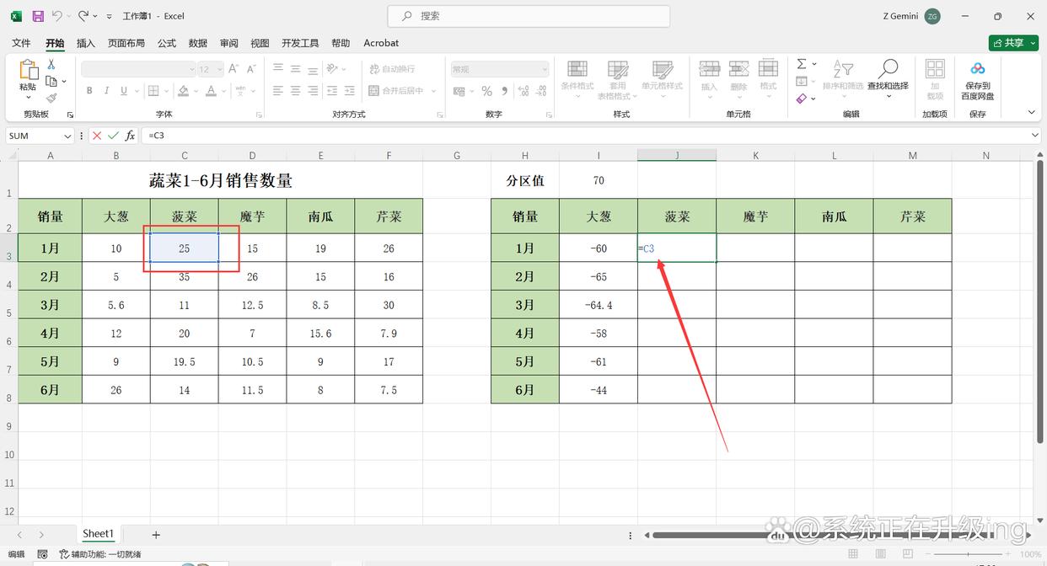Click the Undo arrow icon

[57, 16]
